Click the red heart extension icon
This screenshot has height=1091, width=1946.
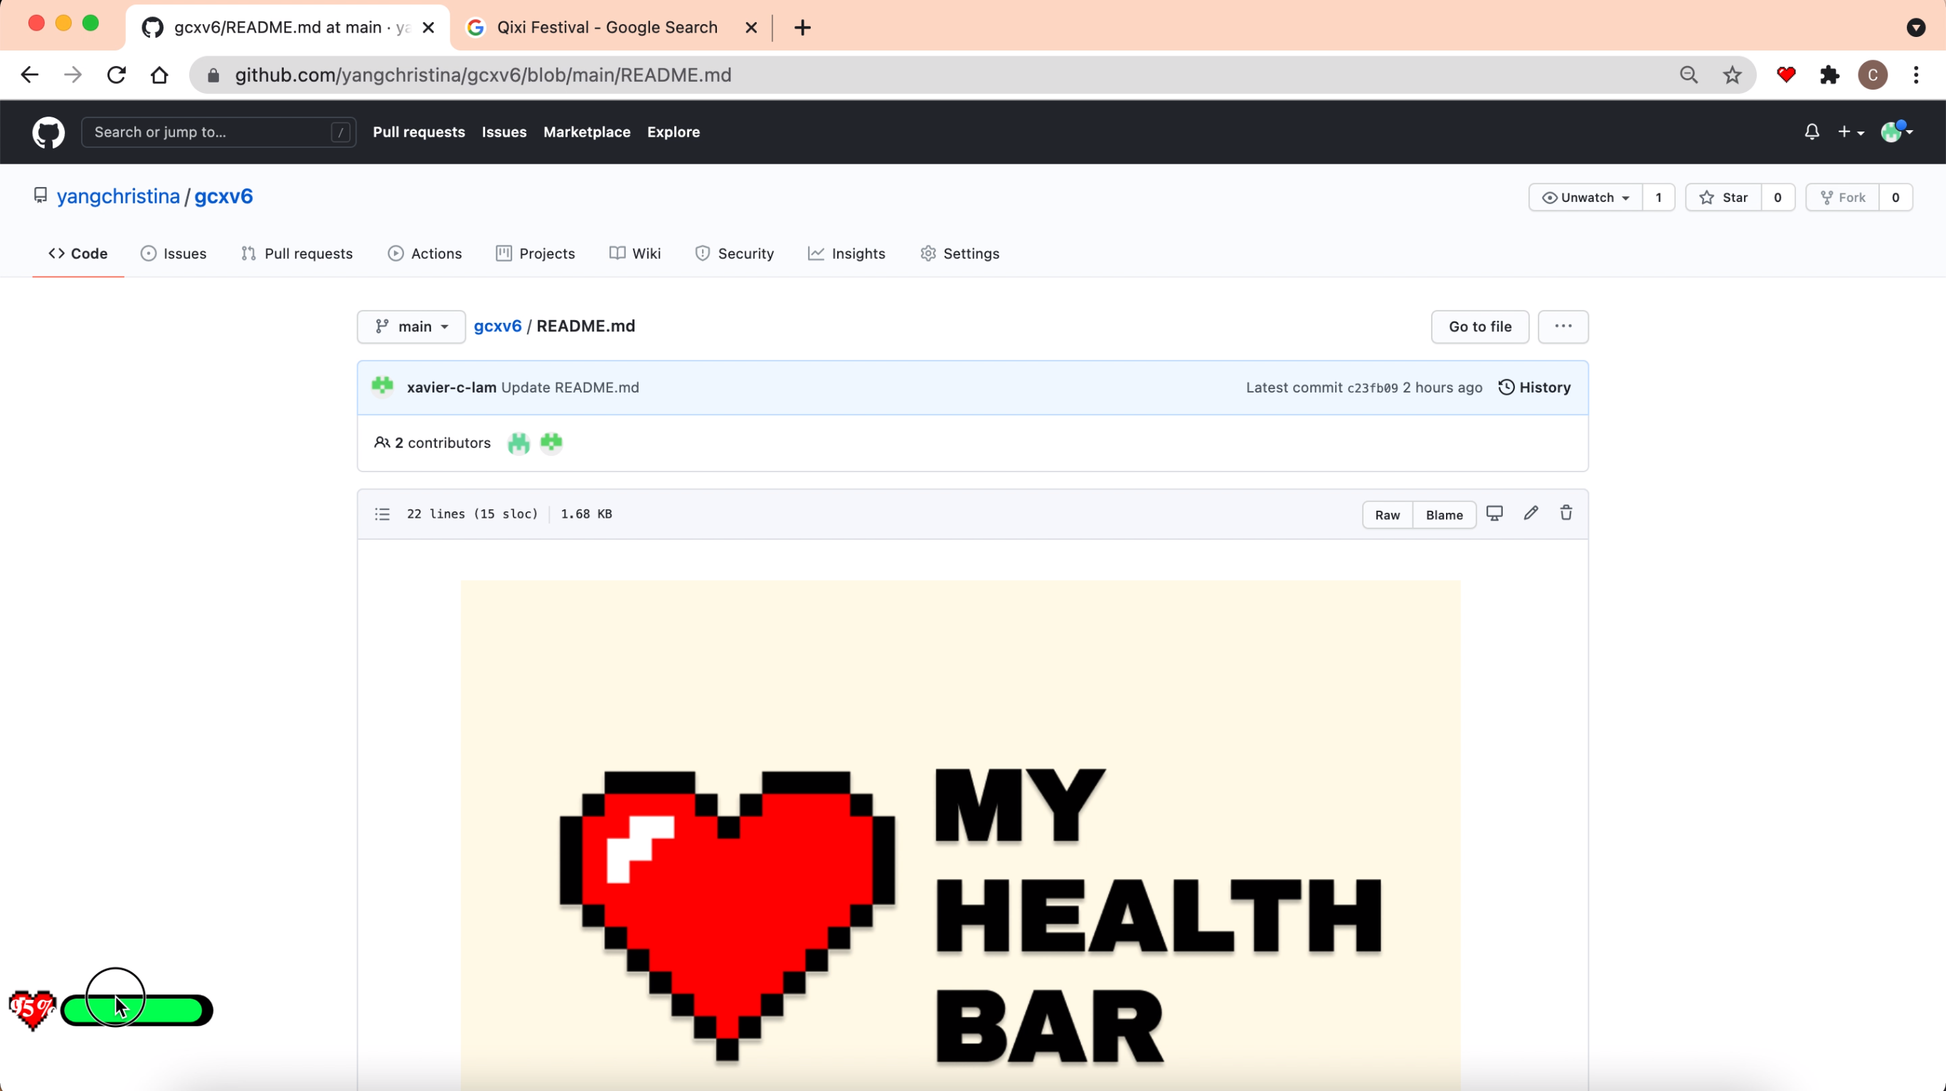[1786, 75]
